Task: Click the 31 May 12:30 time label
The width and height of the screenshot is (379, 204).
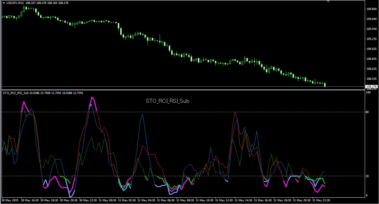Action: click(x=224, y=200)
